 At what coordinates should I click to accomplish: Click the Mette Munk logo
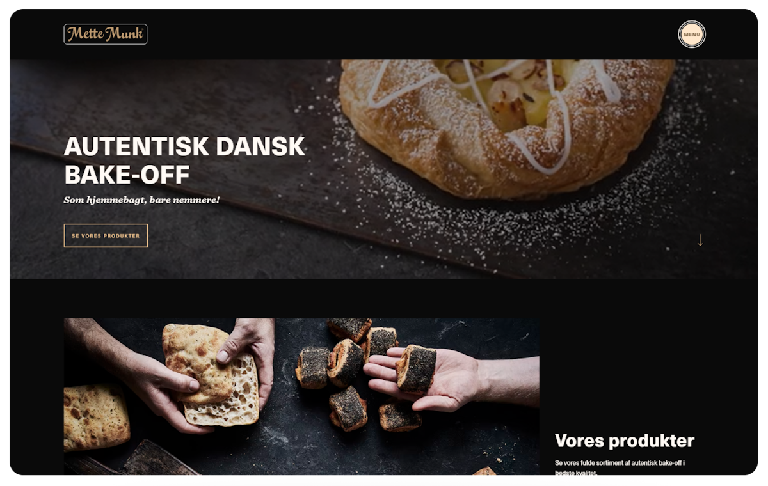[x=106, y=34]
